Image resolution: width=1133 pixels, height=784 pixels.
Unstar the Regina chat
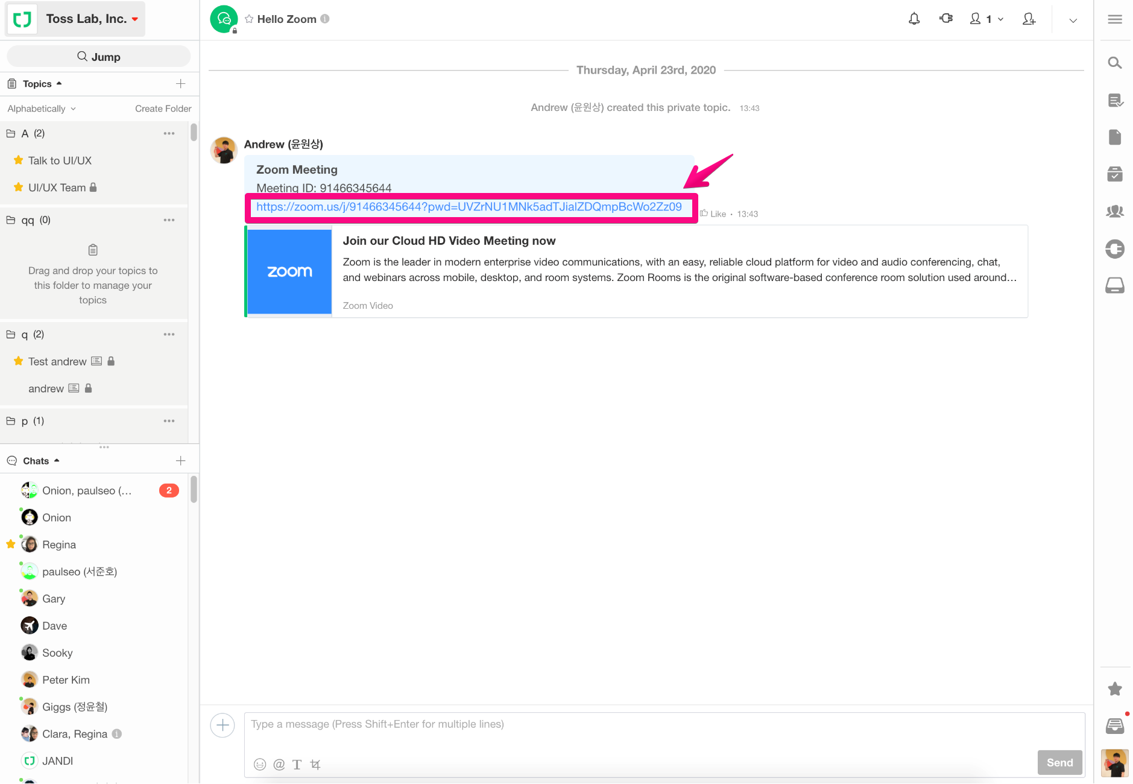(10, 544)
